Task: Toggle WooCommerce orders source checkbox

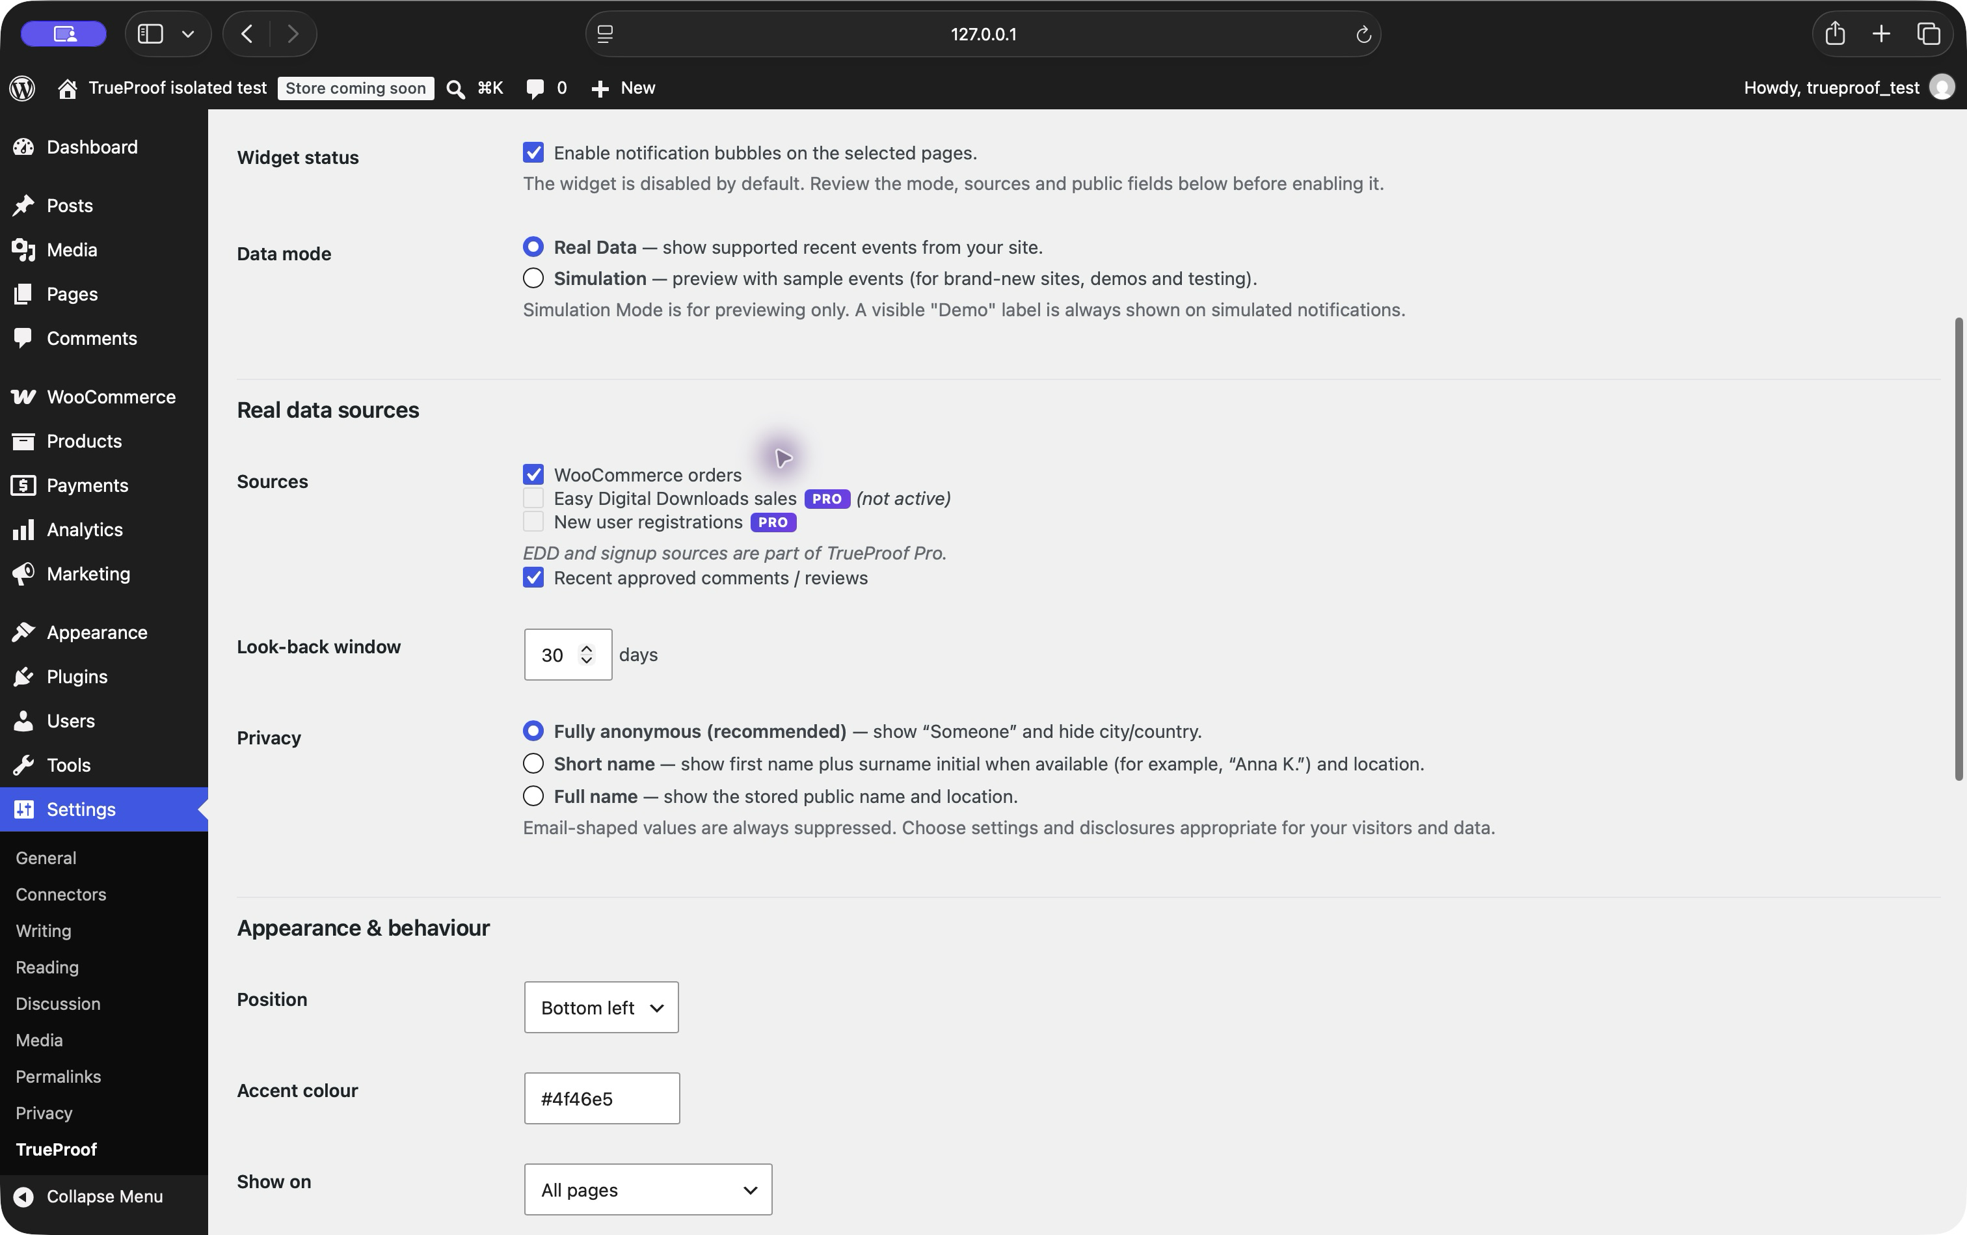Action: coord(533,474)
